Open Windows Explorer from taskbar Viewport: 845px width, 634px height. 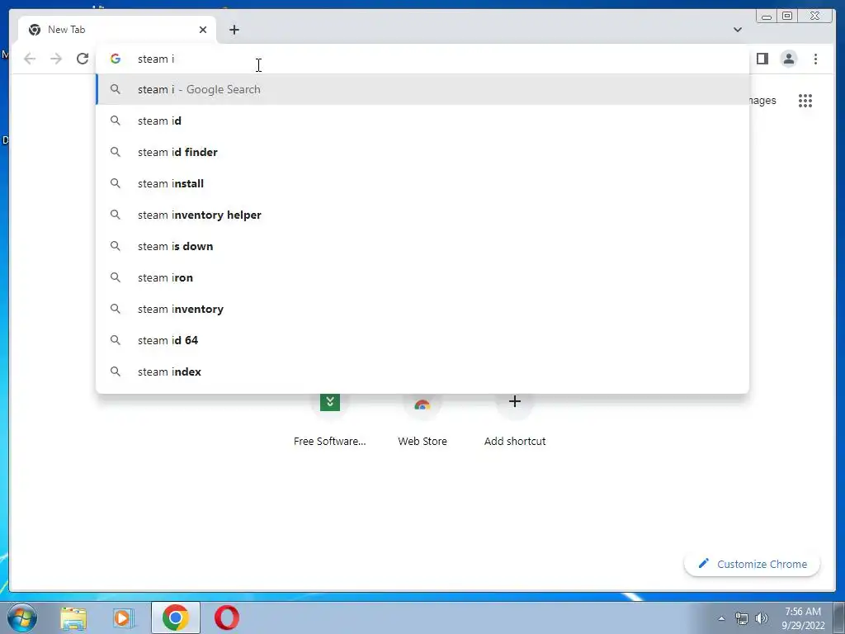73,617
